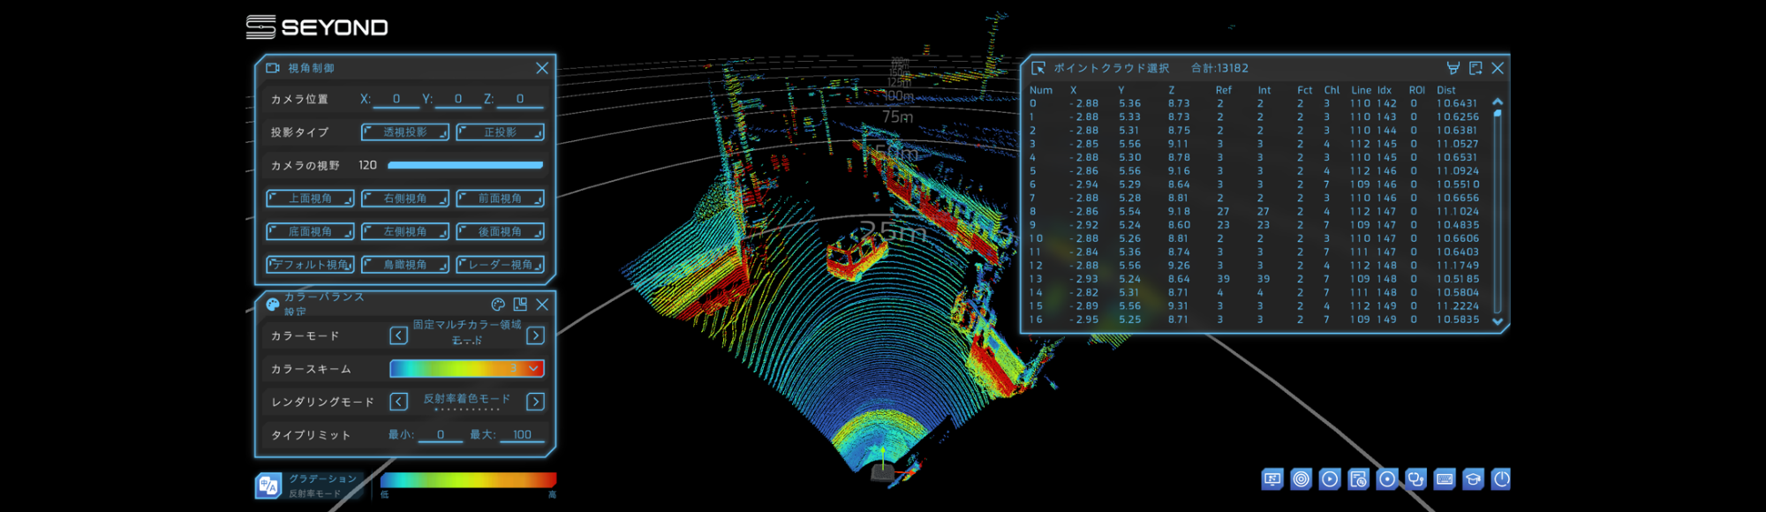Click the 上面視角 top view button
Screen dimensions: 1766x512
coord(310,199)
